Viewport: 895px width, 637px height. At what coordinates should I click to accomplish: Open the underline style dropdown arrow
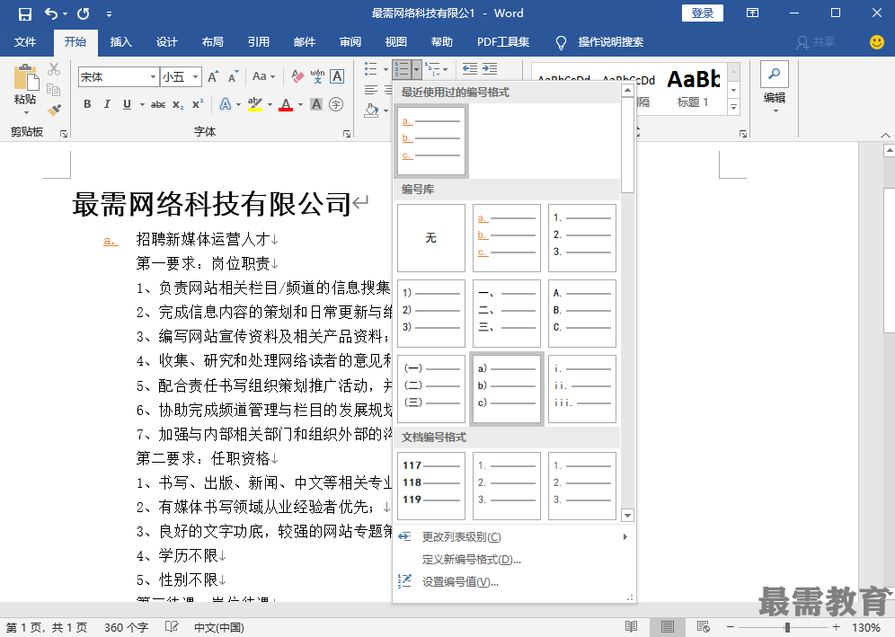[142, 104]
